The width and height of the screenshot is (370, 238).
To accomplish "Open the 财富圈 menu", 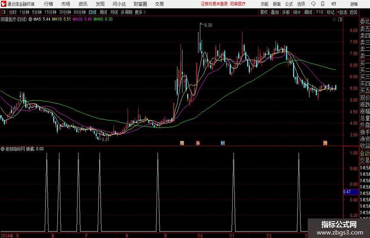I will coord(141,4).
